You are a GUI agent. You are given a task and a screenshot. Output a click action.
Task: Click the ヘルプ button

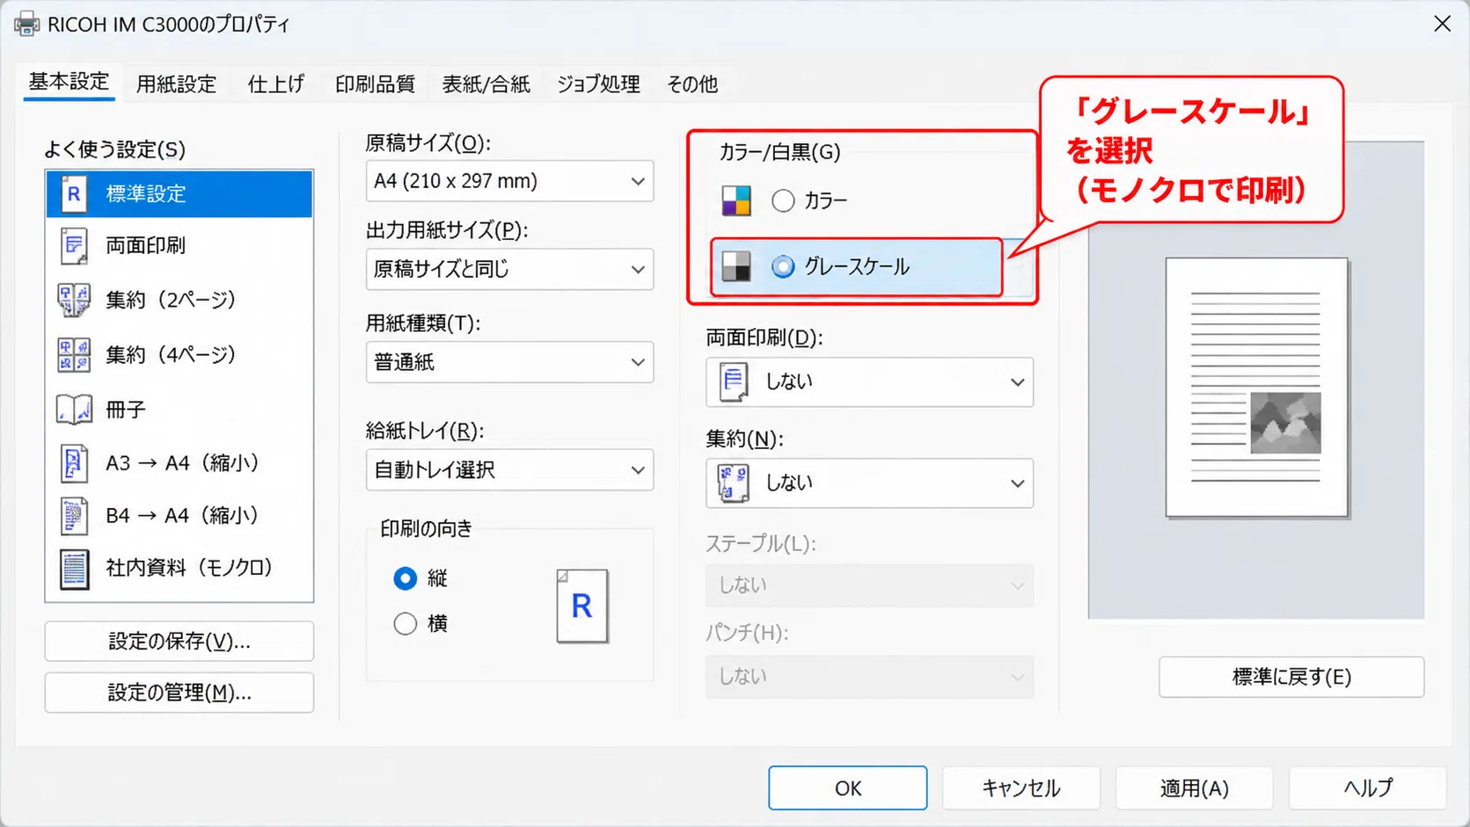(1368, 788)
